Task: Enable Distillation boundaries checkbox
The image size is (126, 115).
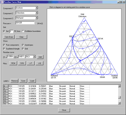Action: (x=23, y=31)
